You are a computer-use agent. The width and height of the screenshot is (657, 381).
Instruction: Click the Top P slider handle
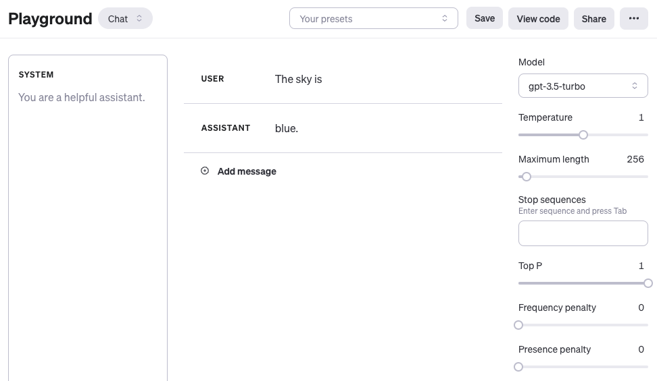tap(648, 283)
